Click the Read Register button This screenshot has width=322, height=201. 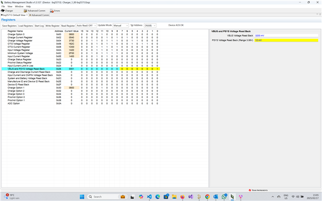click(68, 26)
